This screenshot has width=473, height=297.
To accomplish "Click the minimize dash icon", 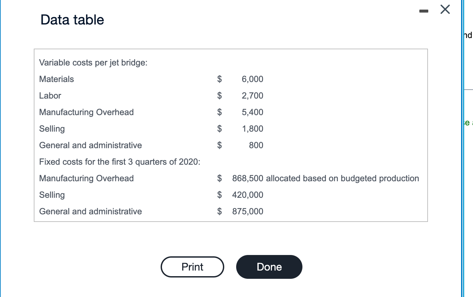I will point(423,11).
